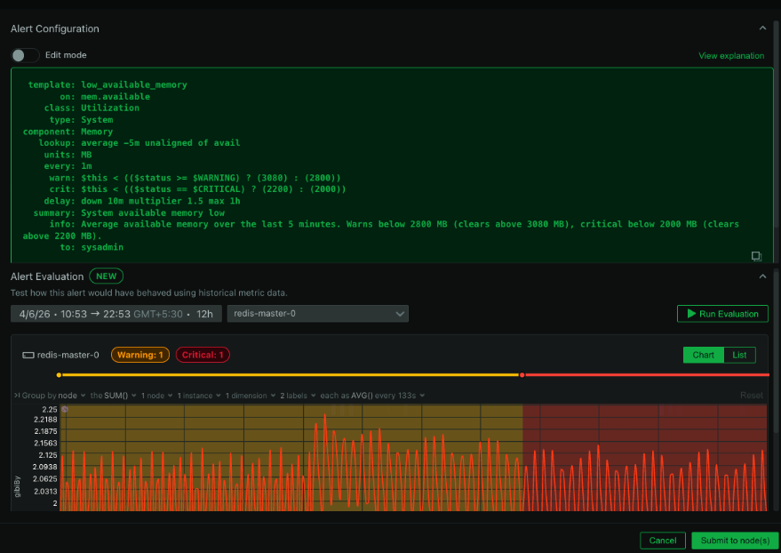The width and height of the screenshot is (781, 553).
Task: Copy the alert configuration with the copy icon
Action: coord(756,256)
